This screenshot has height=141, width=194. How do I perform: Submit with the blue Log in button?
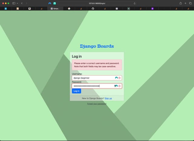pos(76,91)
